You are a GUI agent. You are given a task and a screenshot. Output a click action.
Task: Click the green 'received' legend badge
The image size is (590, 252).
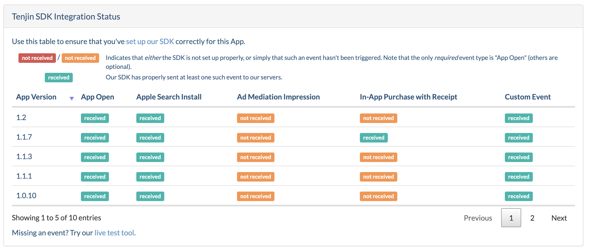59,78
